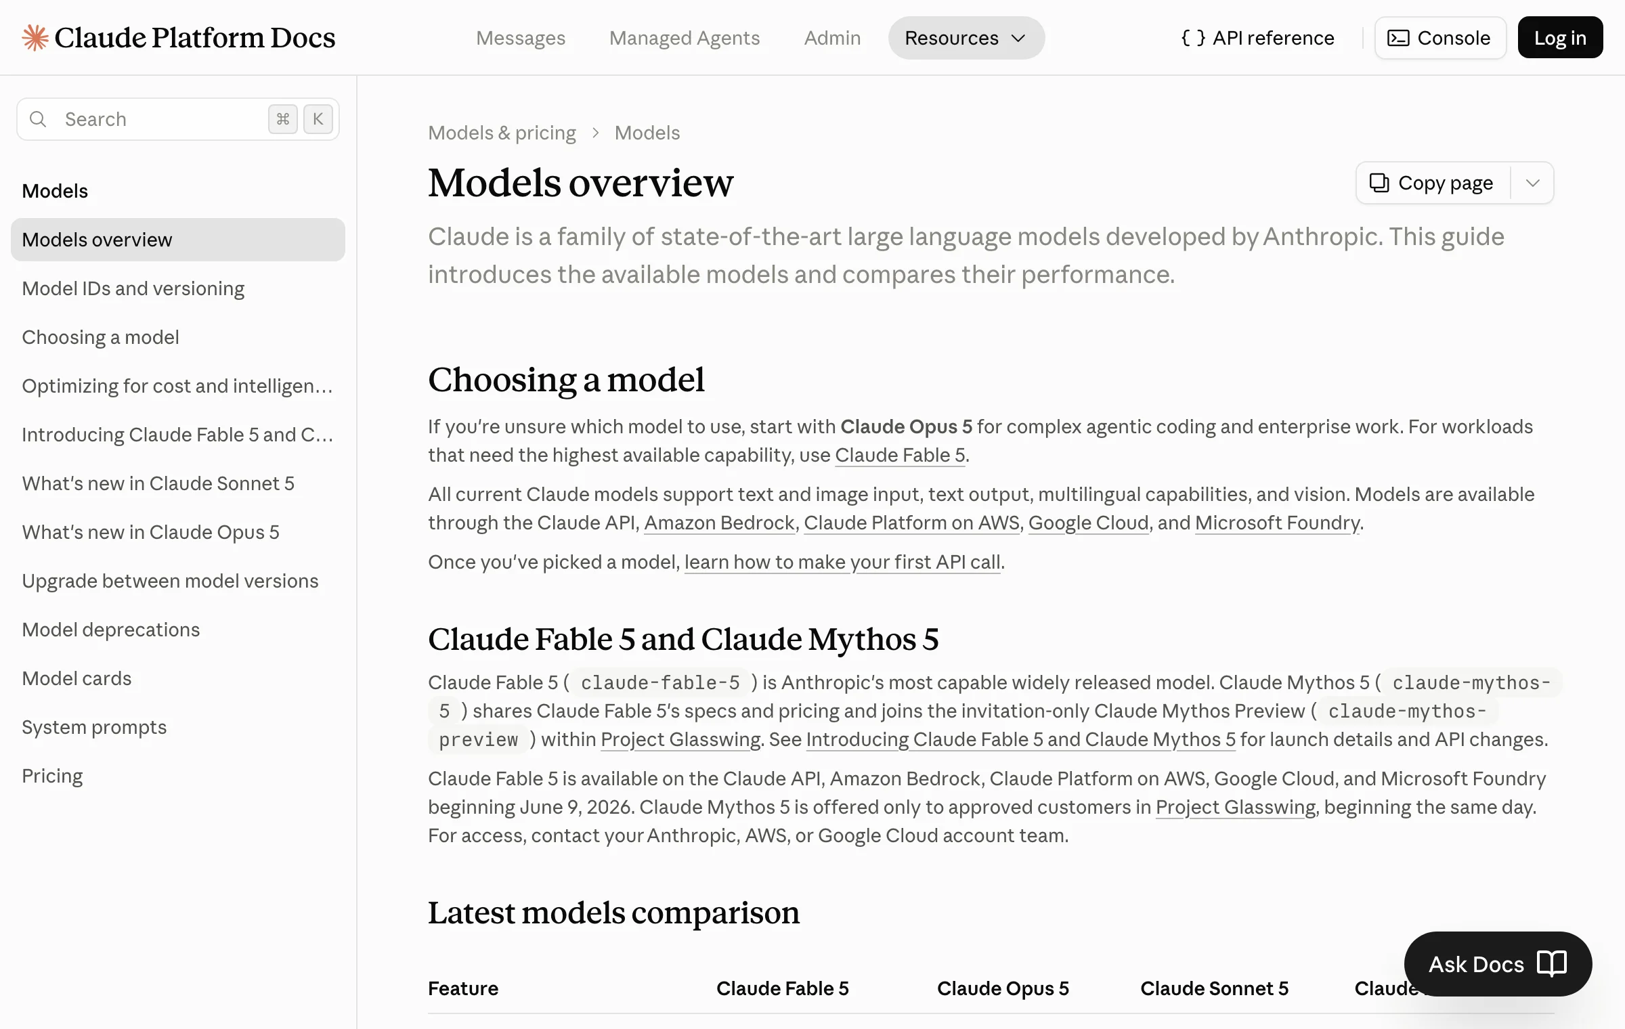Click the curly braces API reference icon
The width and height of the screenshot is (1625, 1029).
[x=1193, y=38]
